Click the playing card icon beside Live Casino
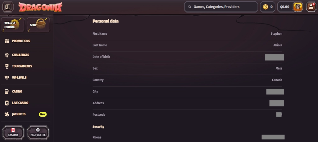This screenshot has width=318, height=142. pos(7,103)
